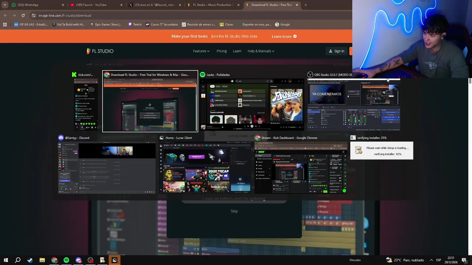The height and width of the screenshot is (265, 472).
Task: Open File Explorer from the taskbar
Action: (x=42, y=260)
